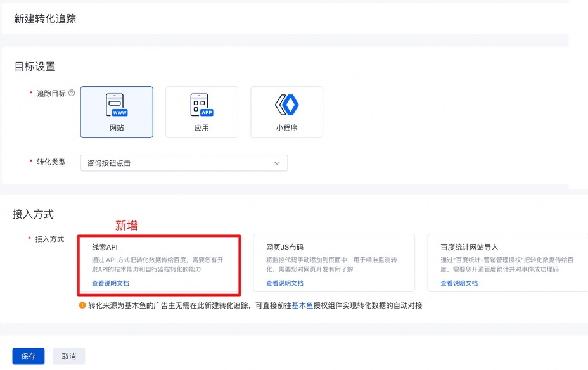Click the 取消 button
Viewport: 588px width, 370px height.
point(69,356)
